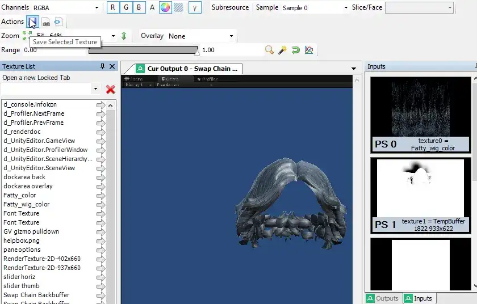Select the PS 0 Fatty_wig_color thumbnail
This screenshot has width=477, height=304.
pos(420,115)
